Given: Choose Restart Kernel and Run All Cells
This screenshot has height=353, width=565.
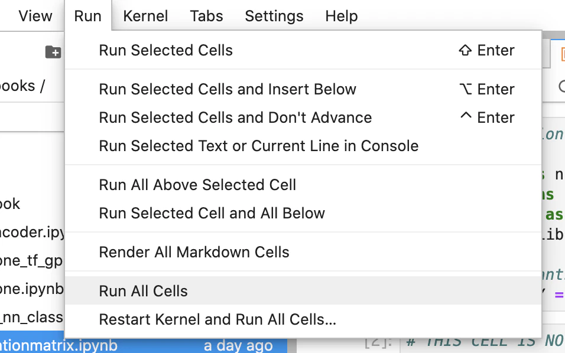Looking at the screenshot, I should pos(303,319).
